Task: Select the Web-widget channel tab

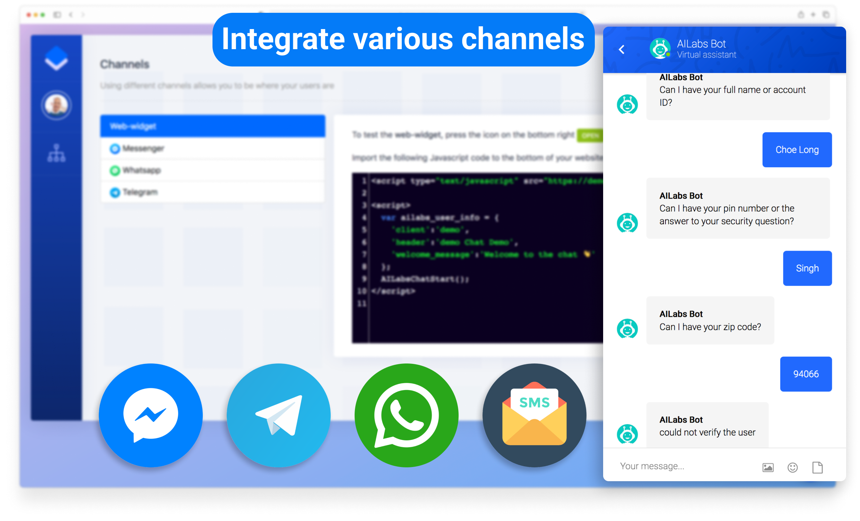Action: coord(212,126)
